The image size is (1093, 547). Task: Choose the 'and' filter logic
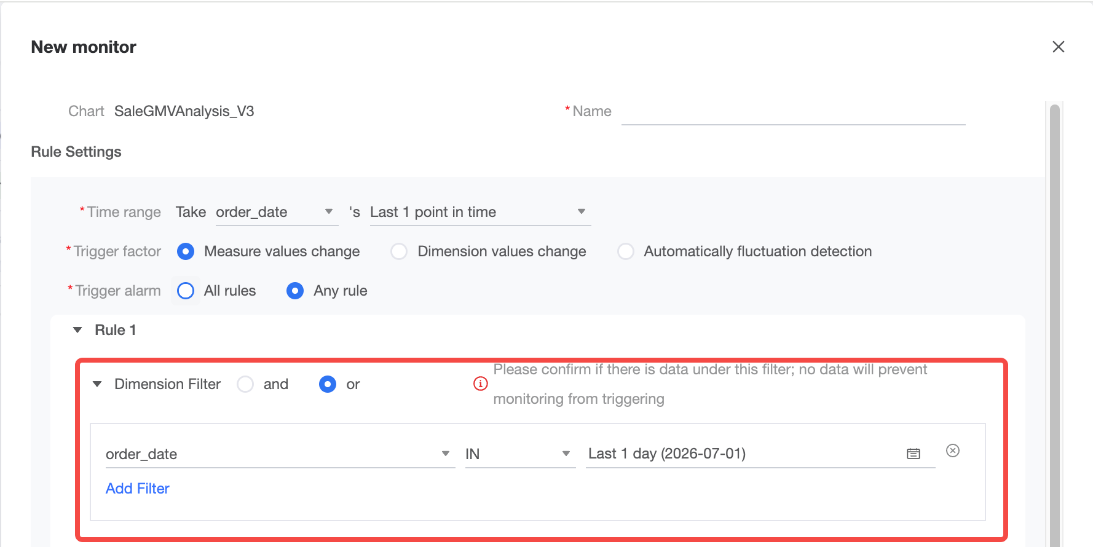coord(245,384)
